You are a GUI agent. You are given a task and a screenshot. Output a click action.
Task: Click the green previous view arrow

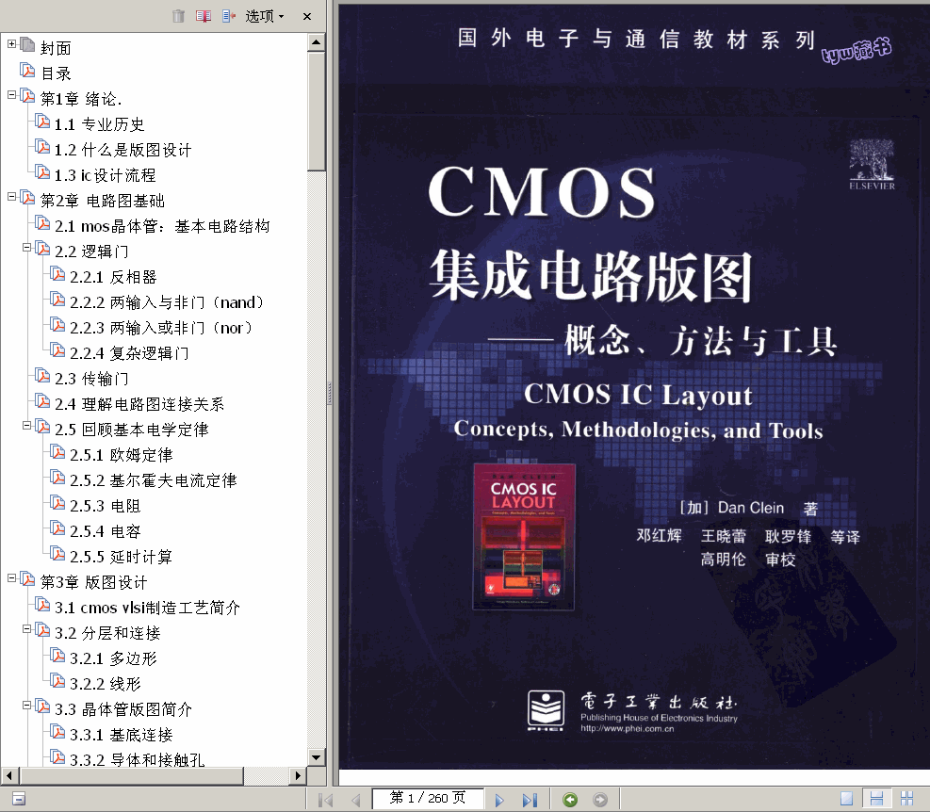tap(570, 800)
